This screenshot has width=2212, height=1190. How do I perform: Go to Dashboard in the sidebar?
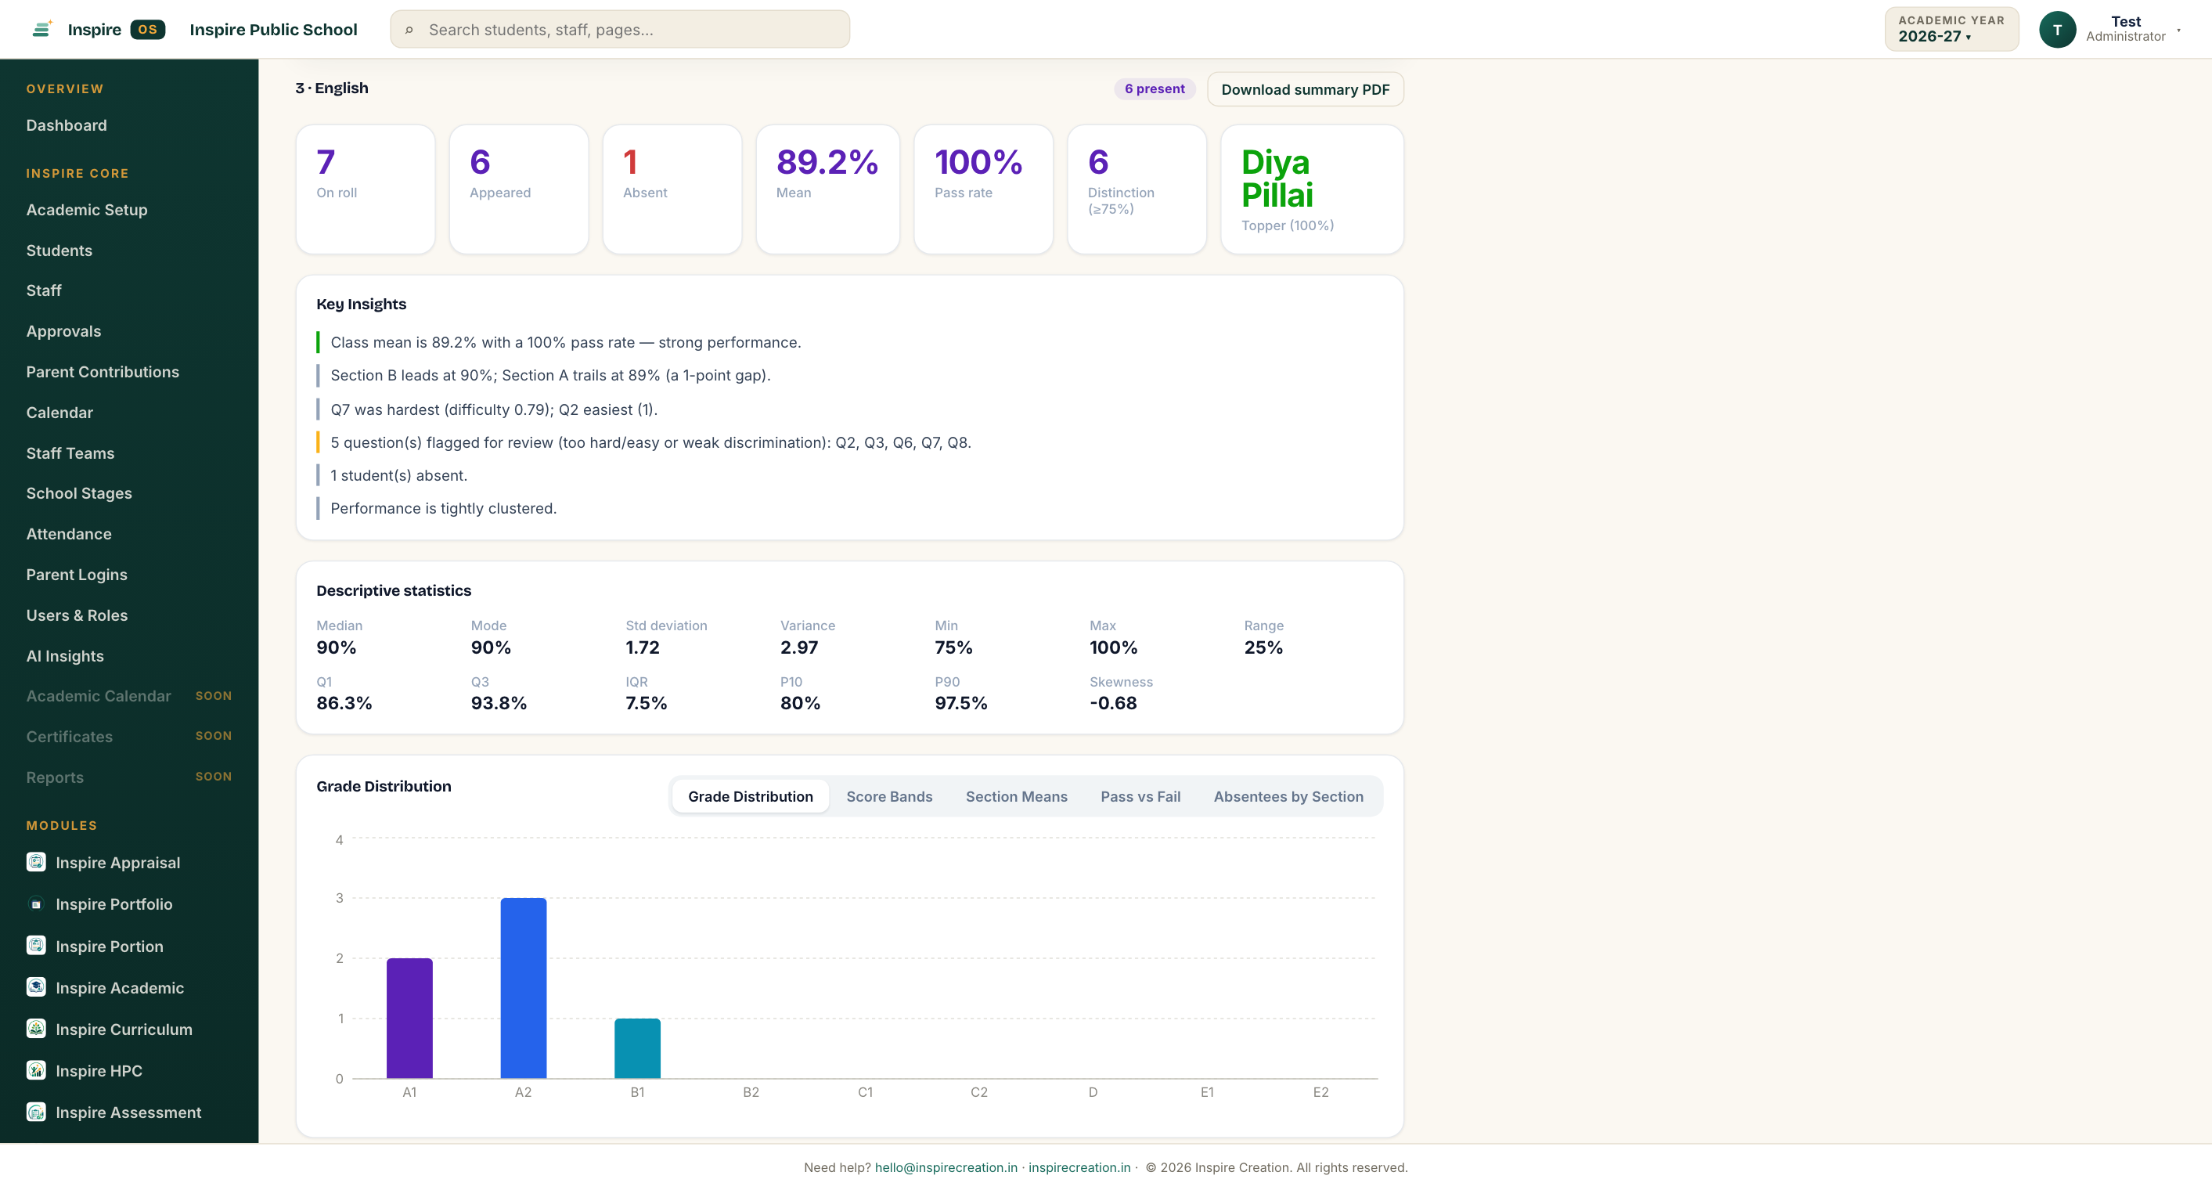67,125
